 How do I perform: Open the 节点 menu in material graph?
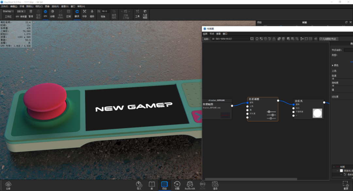point(211,34)
